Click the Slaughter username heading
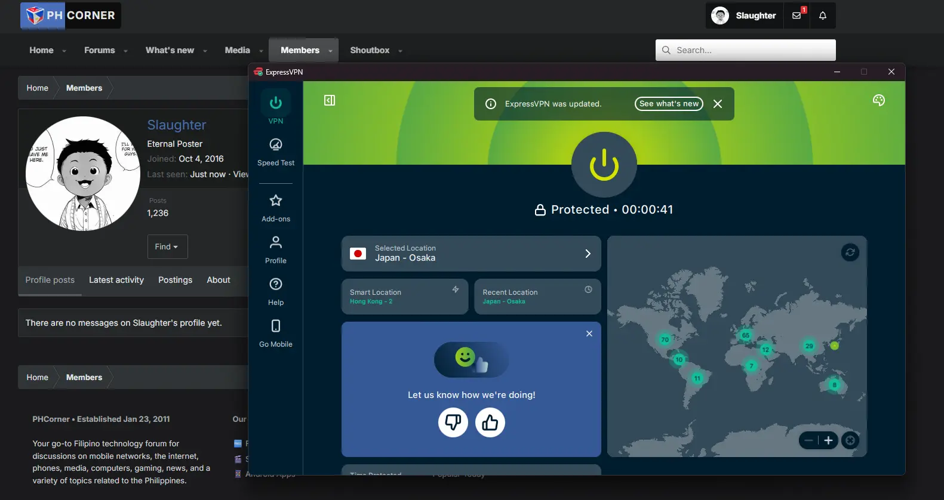Viewport: 944px width, 500px height. pyautogui.click(x=177, y=125)
